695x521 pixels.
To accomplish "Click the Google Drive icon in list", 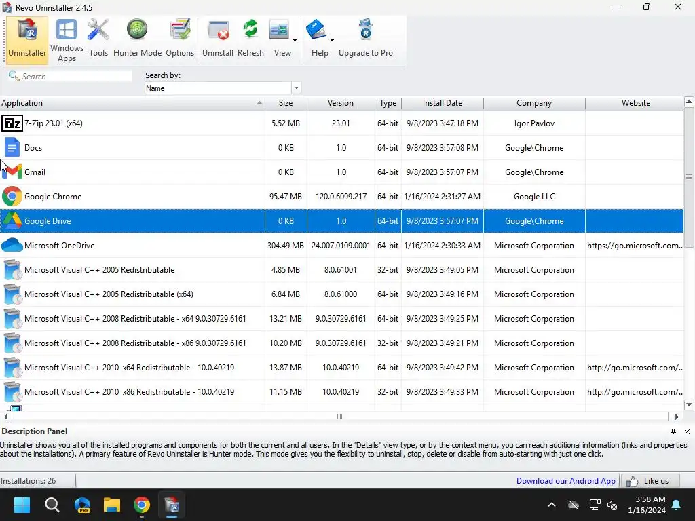I will click(12, 220).
